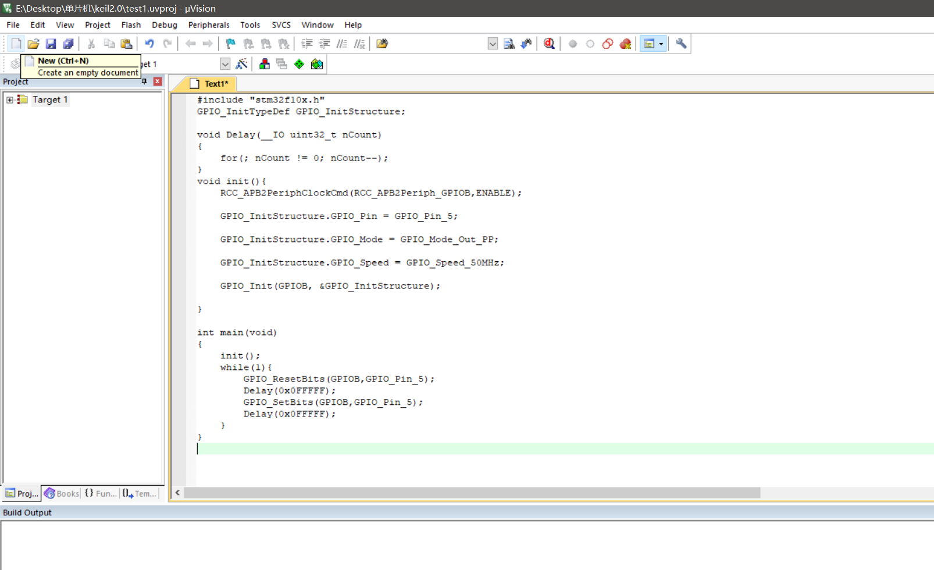This screenshot has width=934, height=570.
Task: Open the target selection dropdown
Action: pos(225,64)
